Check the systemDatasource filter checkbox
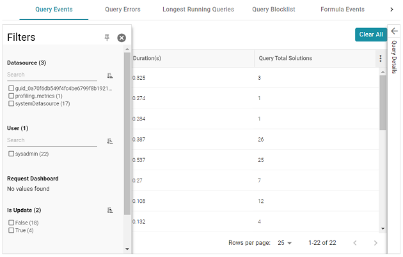The height and width of the screenshot is (257, 403). (x=11, y=103)
